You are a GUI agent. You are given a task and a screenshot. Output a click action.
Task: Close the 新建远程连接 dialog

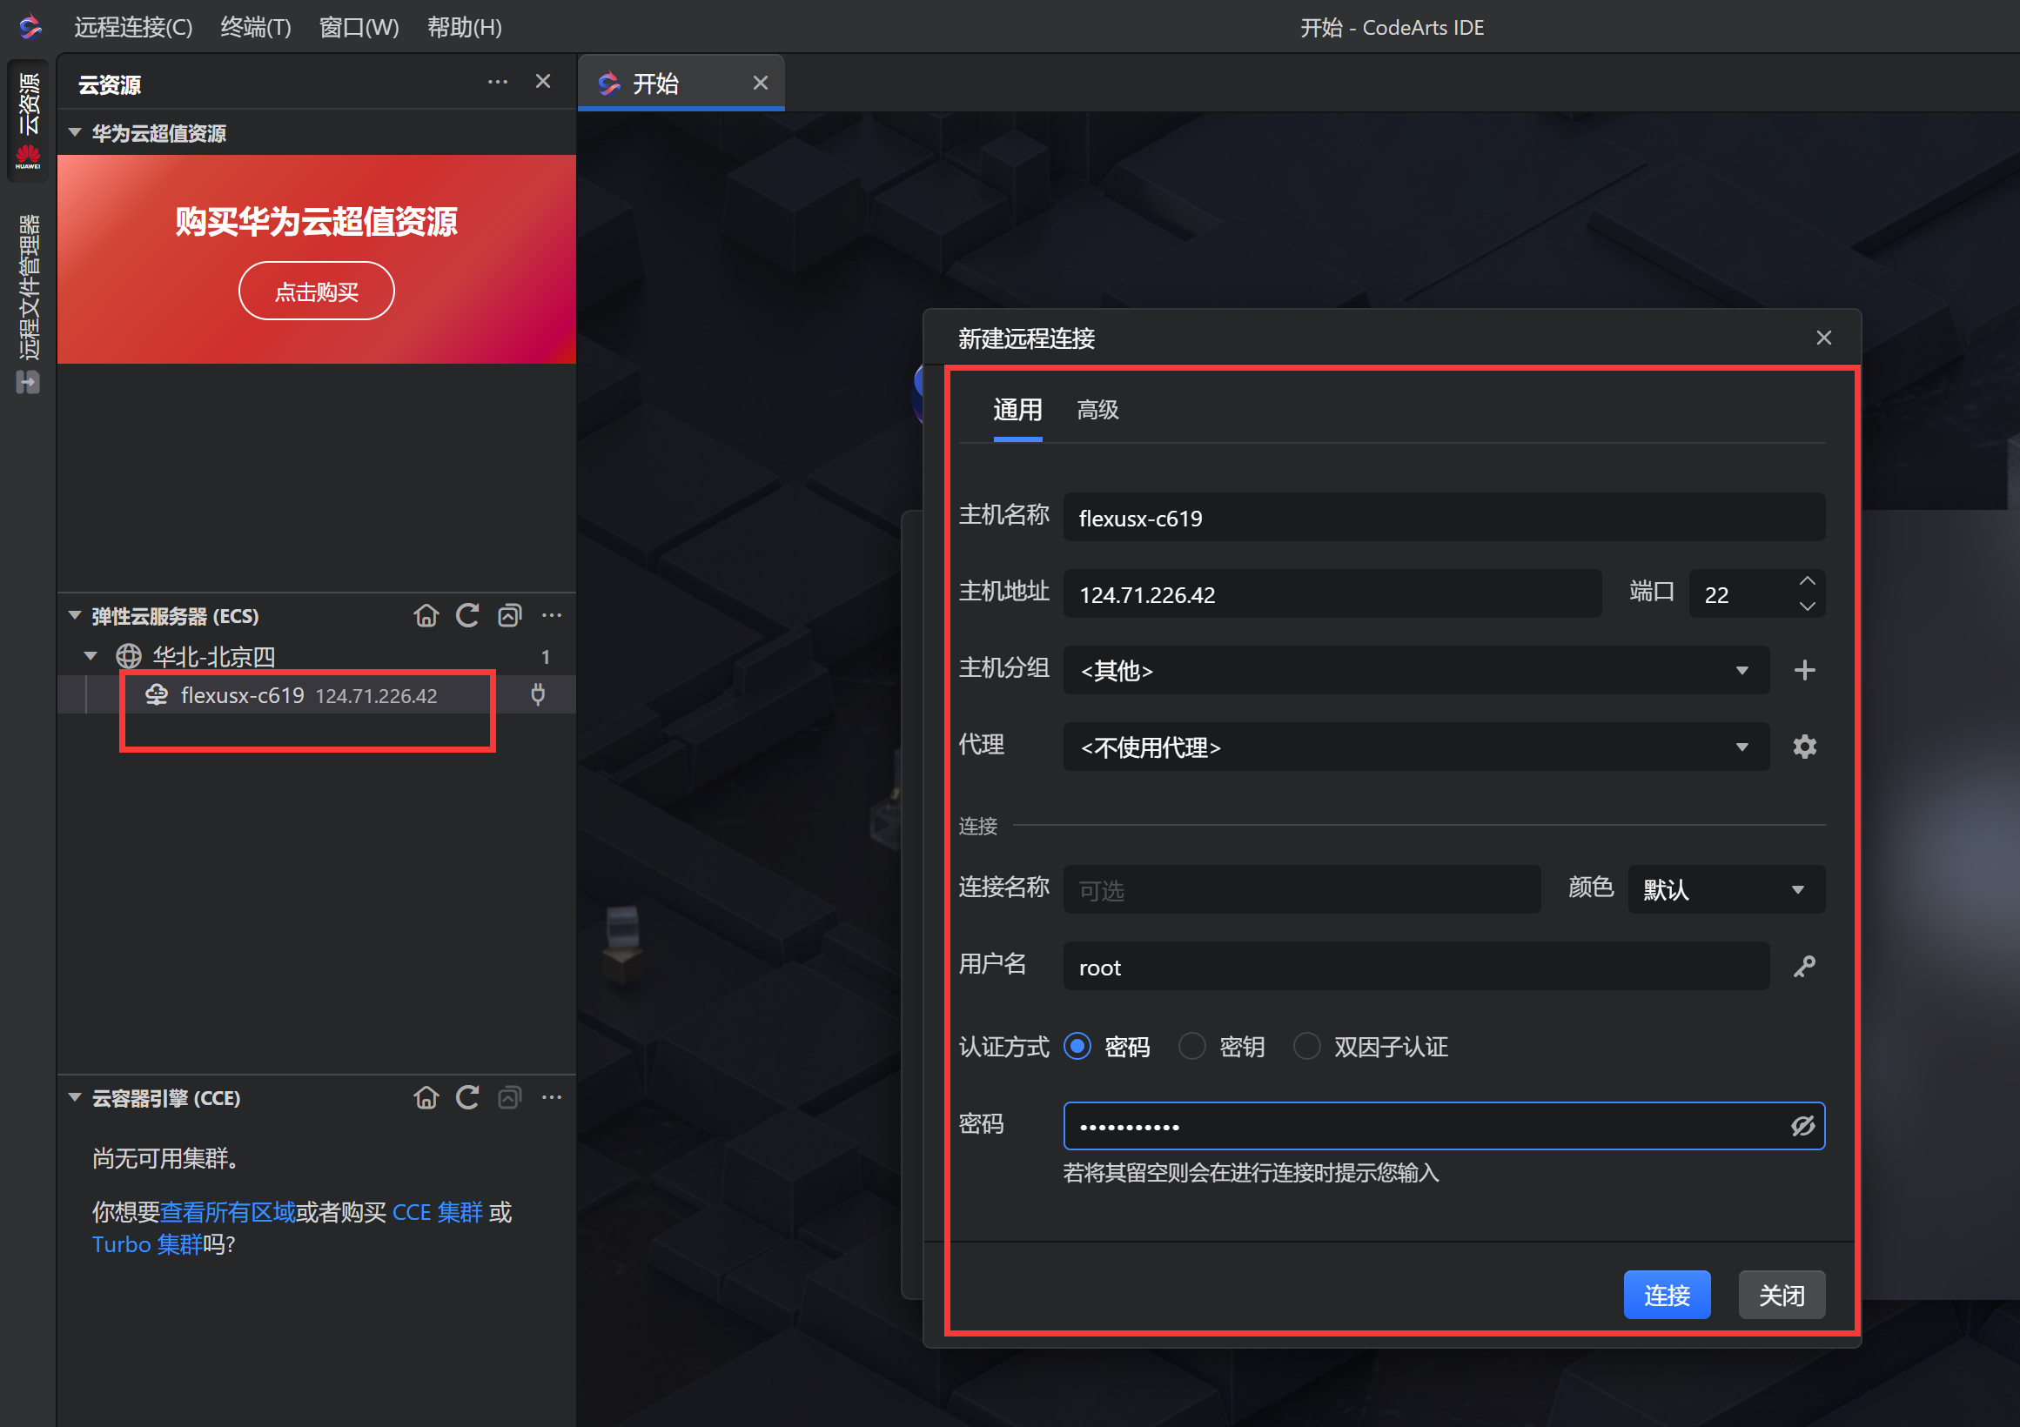click(x=1824, y=338)
